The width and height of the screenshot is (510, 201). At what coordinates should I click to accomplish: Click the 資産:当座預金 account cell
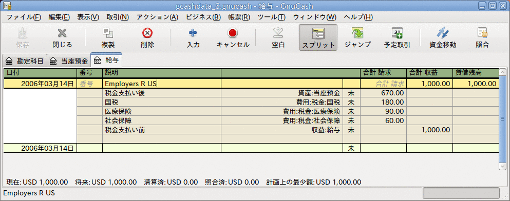click(x=281, y=93)
